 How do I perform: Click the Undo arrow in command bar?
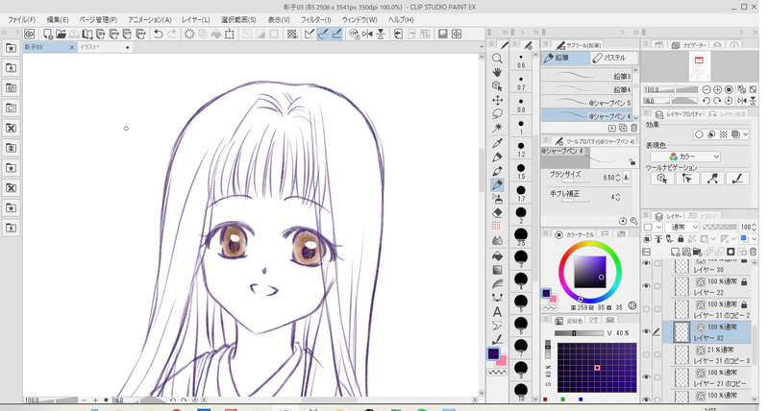pyautogui.click(x=158, y=34)
